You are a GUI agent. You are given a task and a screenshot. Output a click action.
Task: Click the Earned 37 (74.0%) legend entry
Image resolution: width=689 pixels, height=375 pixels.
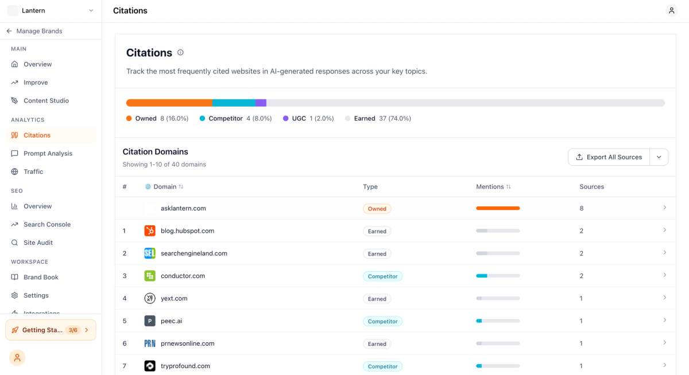(x=378, y=119)
